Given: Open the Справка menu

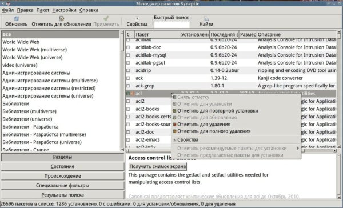Looking at the screenshot, I should pos(89,10).
